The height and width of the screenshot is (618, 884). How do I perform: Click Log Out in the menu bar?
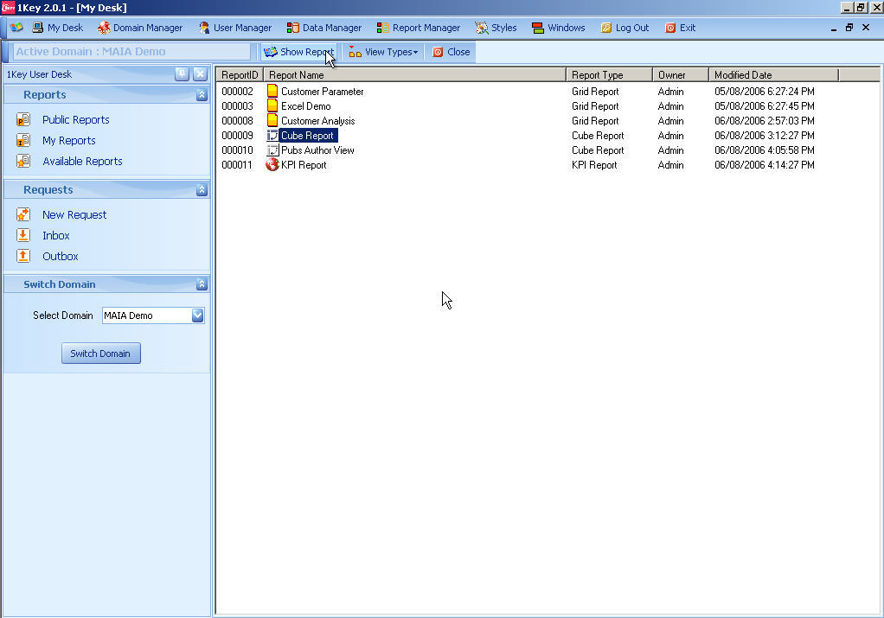625,28
